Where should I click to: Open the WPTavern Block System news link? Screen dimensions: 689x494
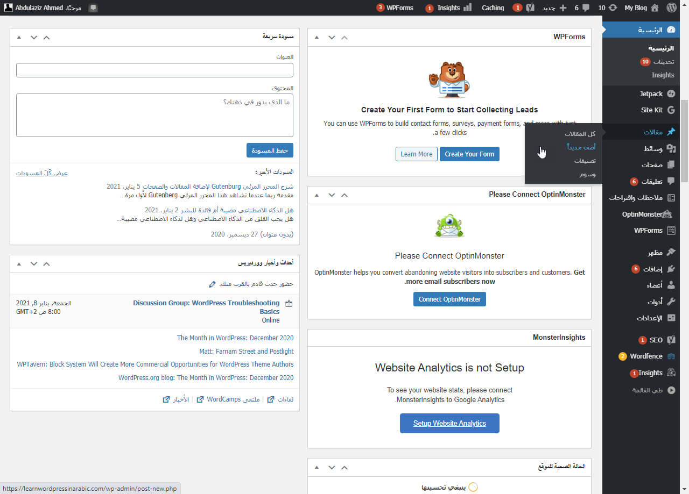(155, 364)
